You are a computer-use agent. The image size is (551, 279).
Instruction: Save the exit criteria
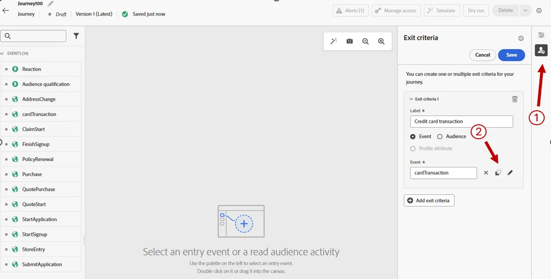click(511, 55)
